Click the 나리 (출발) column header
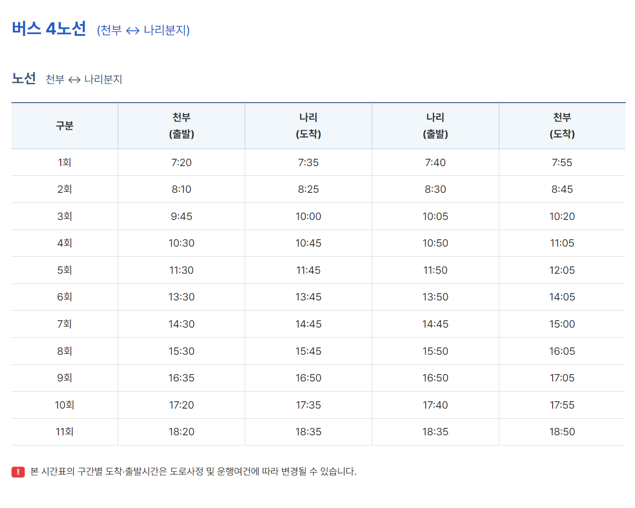This screenshot has height=508, width=635. point(435,126)
